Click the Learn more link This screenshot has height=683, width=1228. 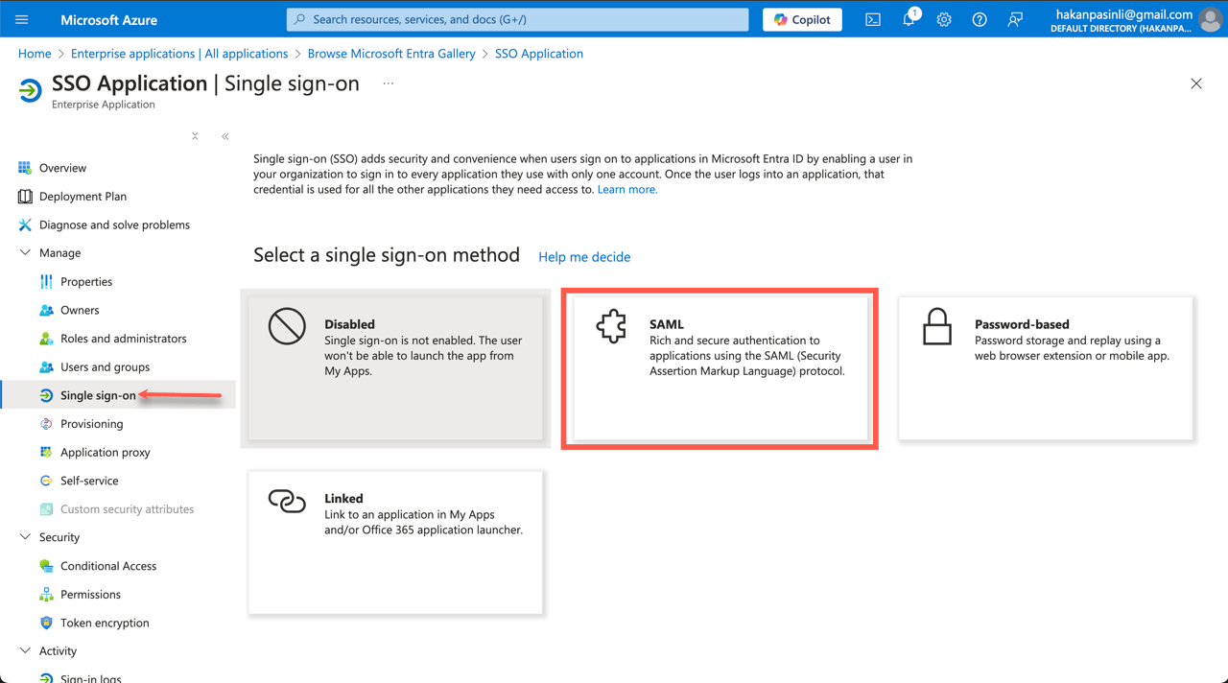(x=626, y=189)
